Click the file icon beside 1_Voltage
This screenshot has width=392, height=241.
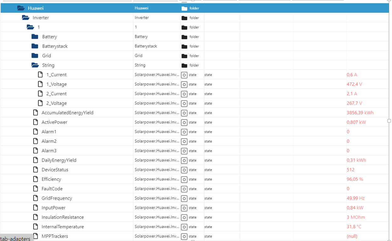40,84
